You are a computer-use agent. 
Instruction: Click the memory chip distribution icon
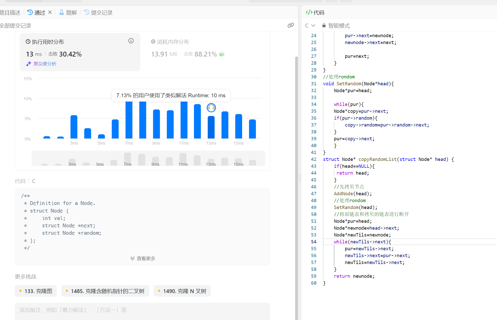[153, 41]
